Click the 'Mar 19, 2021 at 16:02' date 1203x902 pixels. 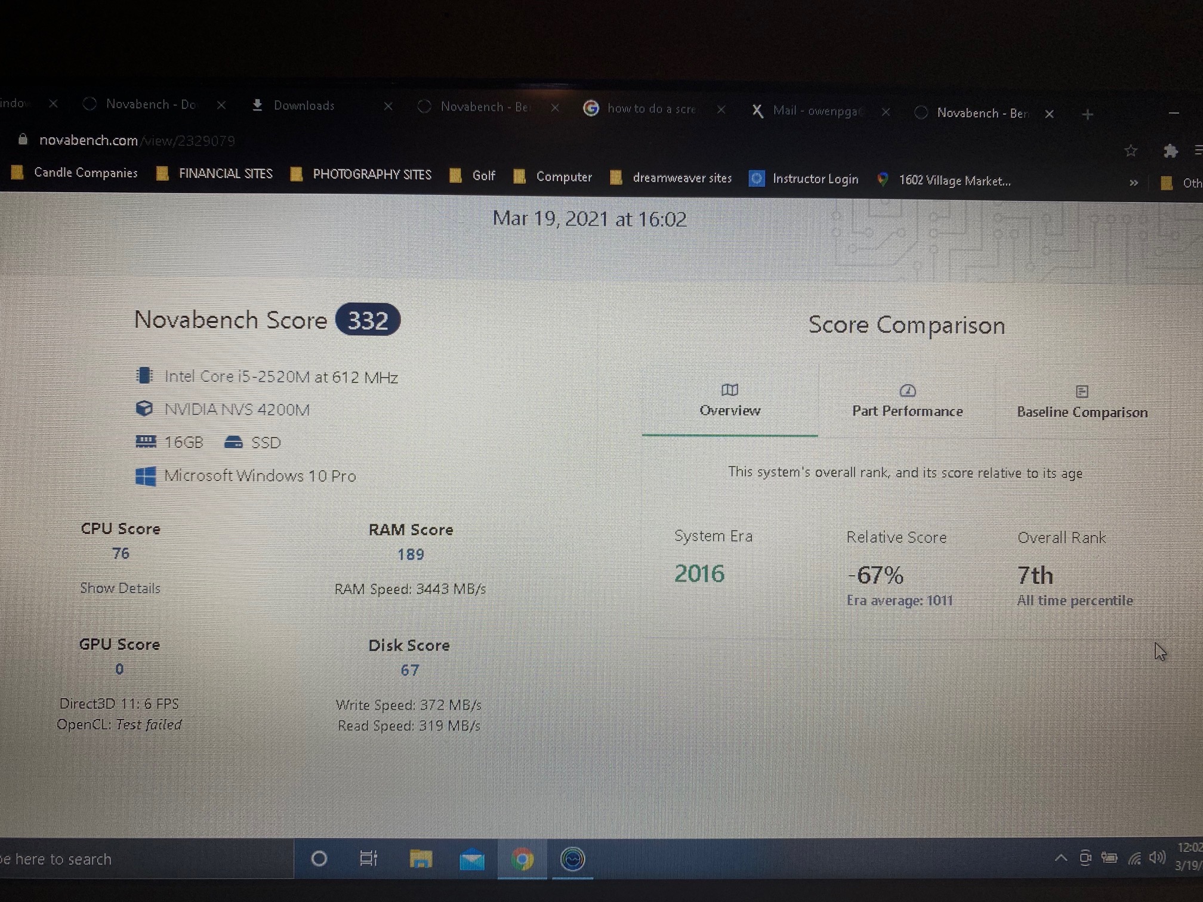pyautogui.click(x=590, y=219)
